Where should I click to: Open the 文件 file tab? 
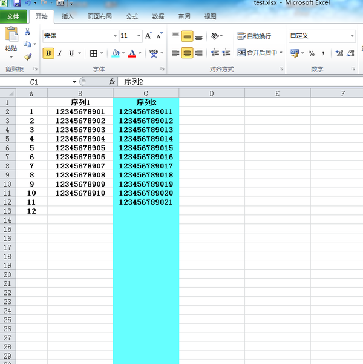[13, 16]
